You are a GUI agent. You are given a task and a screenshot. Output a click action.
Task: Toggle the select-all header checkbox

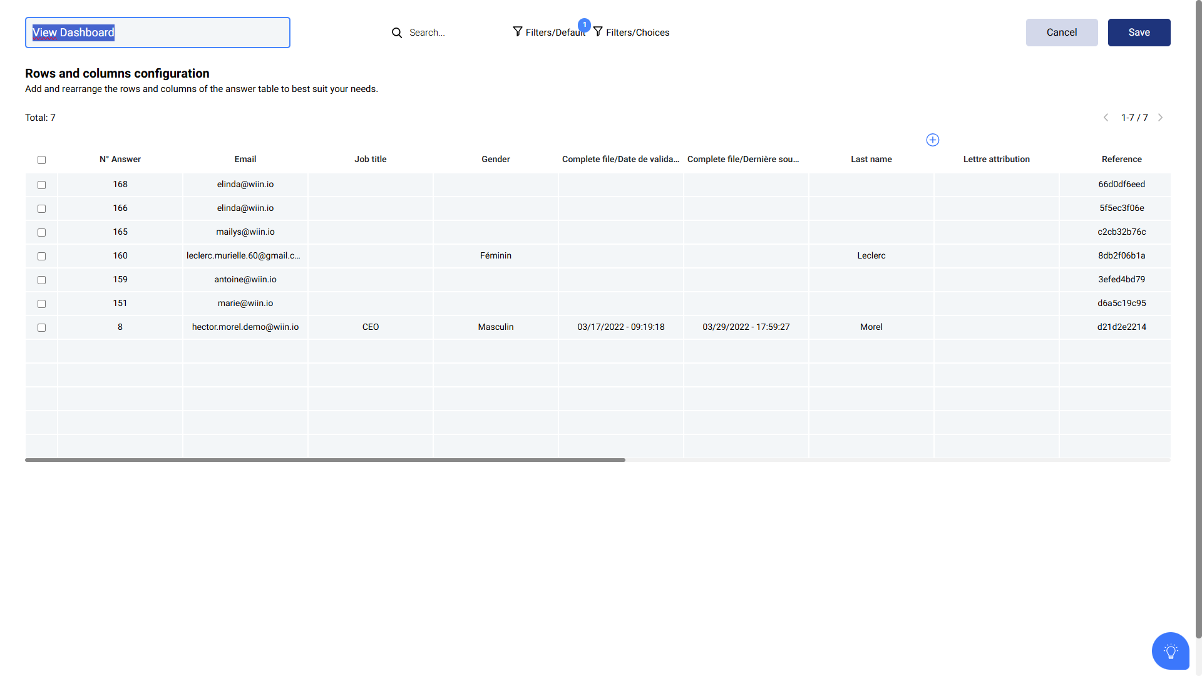click(41, 160)
